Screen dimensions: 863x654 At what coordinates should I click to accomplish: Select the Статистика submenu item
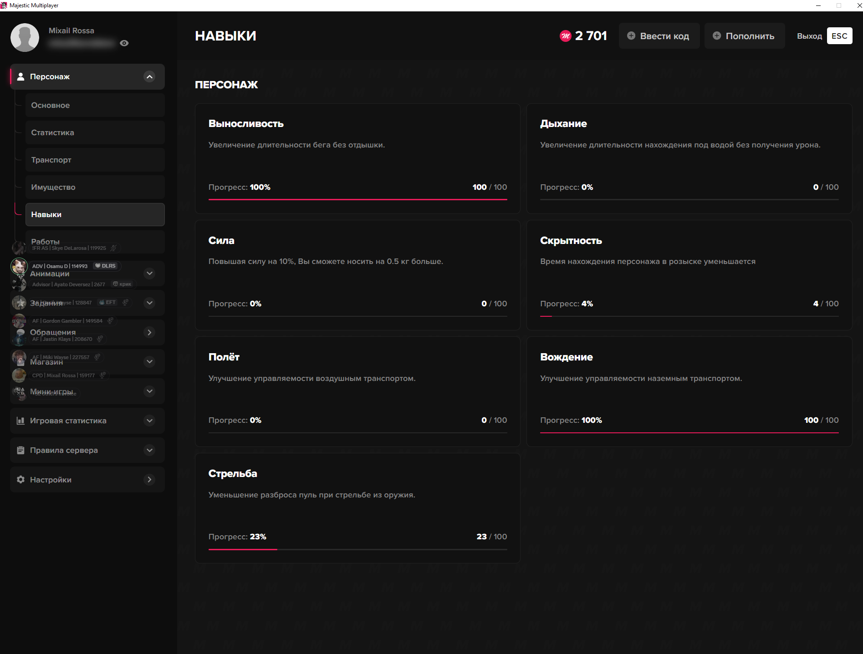[95, 132]
